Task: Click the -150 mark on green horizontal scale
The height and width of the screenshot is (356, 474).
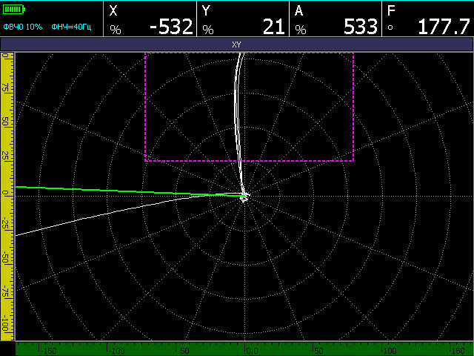Action: [x=48, y=350]
